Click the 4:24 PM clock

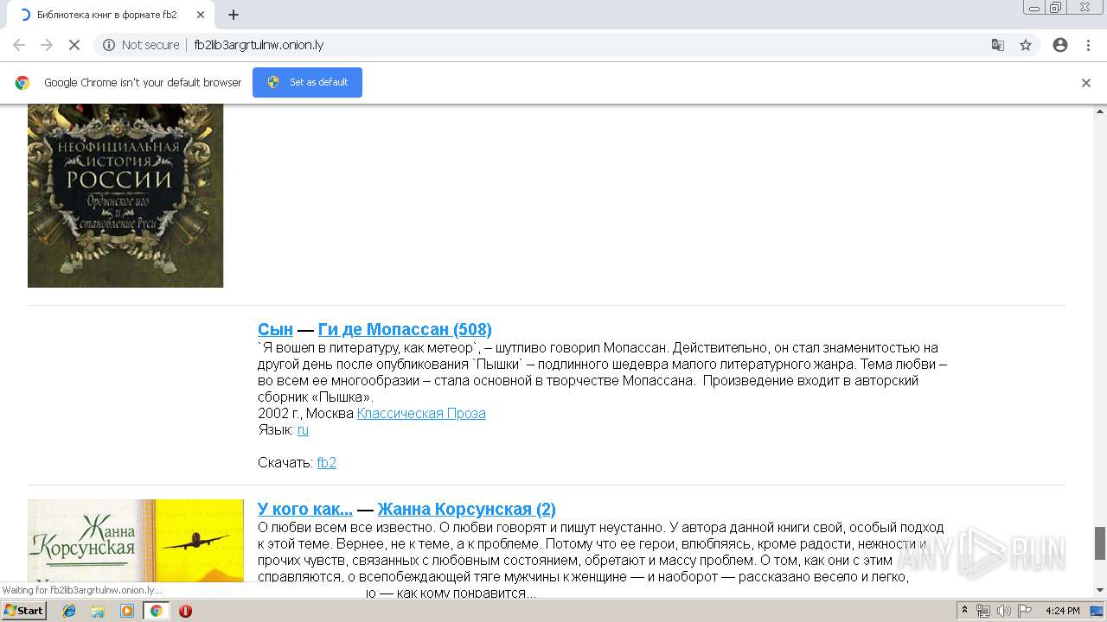1062,611
